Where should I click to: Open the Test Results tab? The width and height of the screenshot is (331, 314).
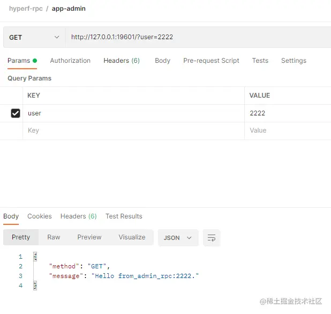click(x=124, y=216)
